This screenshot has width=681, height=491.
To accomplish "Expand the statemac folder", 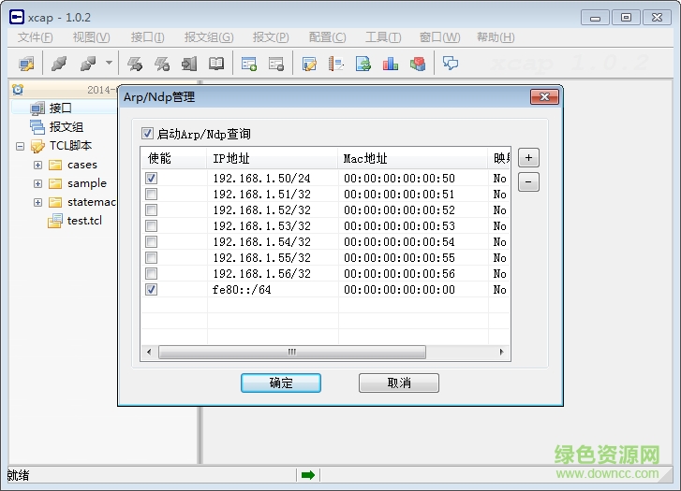I will (37, 202).
